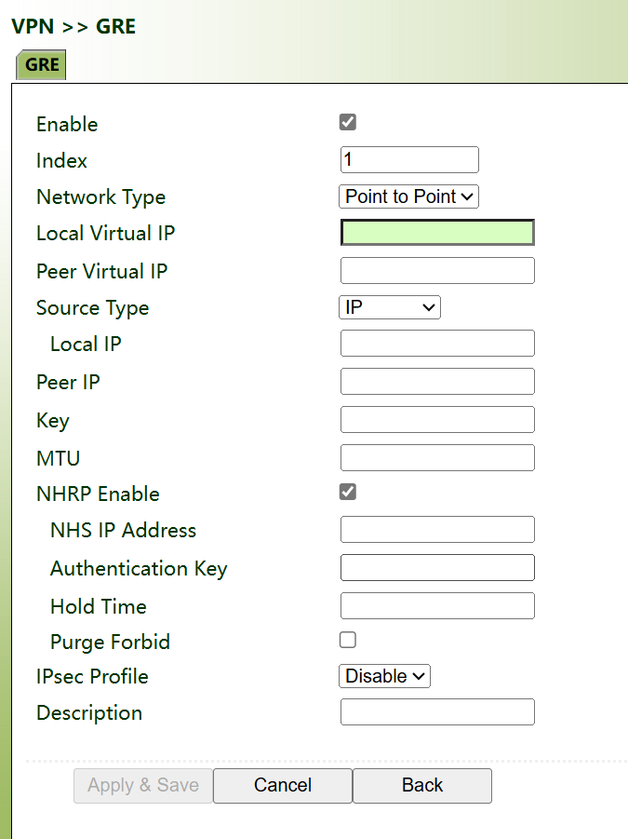Open the Network Type dropdown
This screenshot has width=628, height=839.
pos(408,196)
